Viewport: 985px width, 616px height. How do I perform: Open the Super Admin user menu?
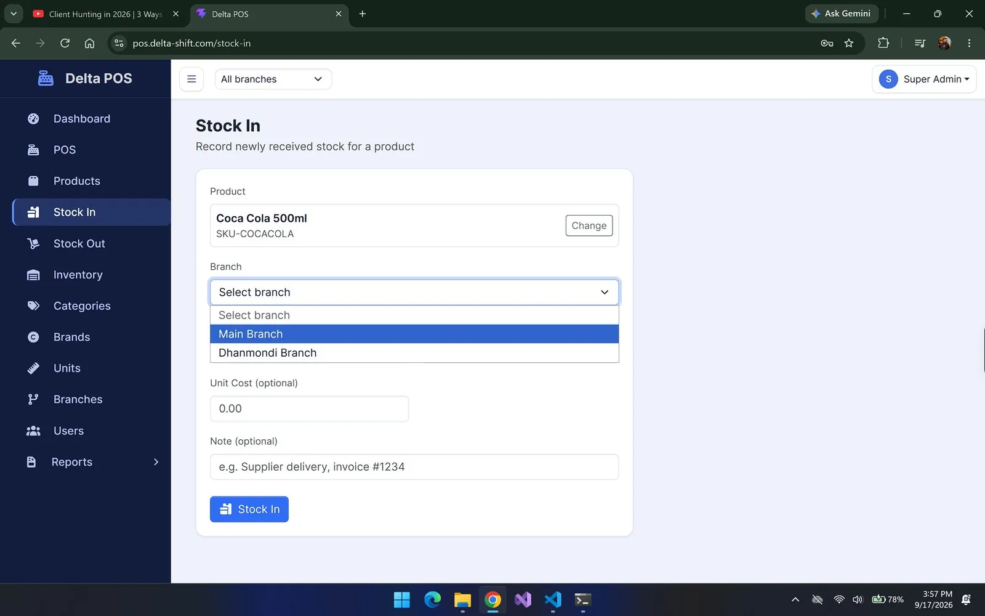[x=923, y=79]
